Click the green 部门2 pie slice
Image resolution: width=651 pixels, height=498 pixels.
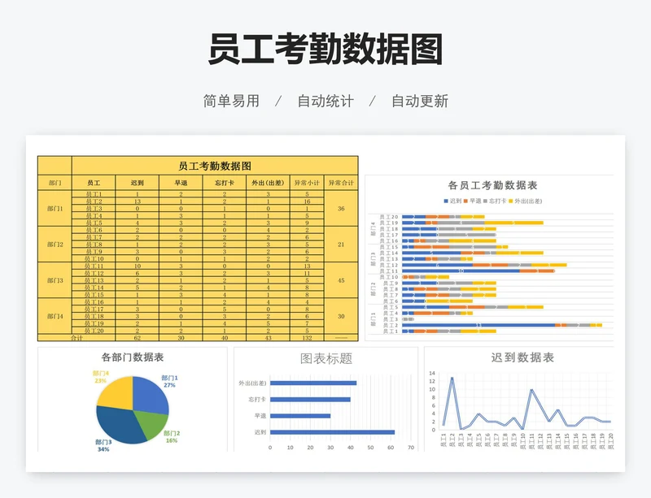(x=155, y=423)
